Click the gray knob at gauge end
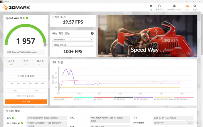The image size is (203, 127). [45, 45]
